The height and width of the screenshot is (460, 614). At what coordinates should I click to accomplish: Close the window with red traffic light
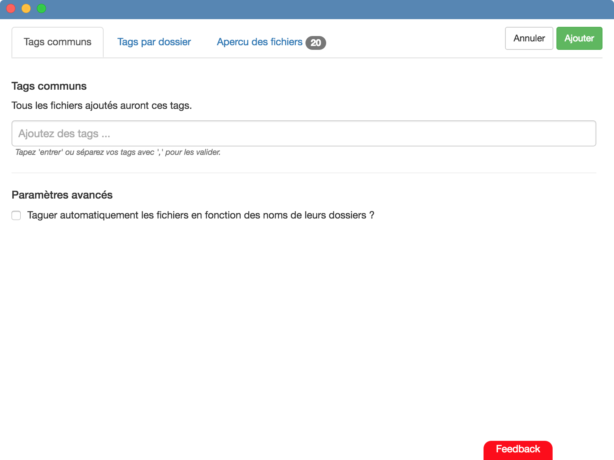pos(11,8)
